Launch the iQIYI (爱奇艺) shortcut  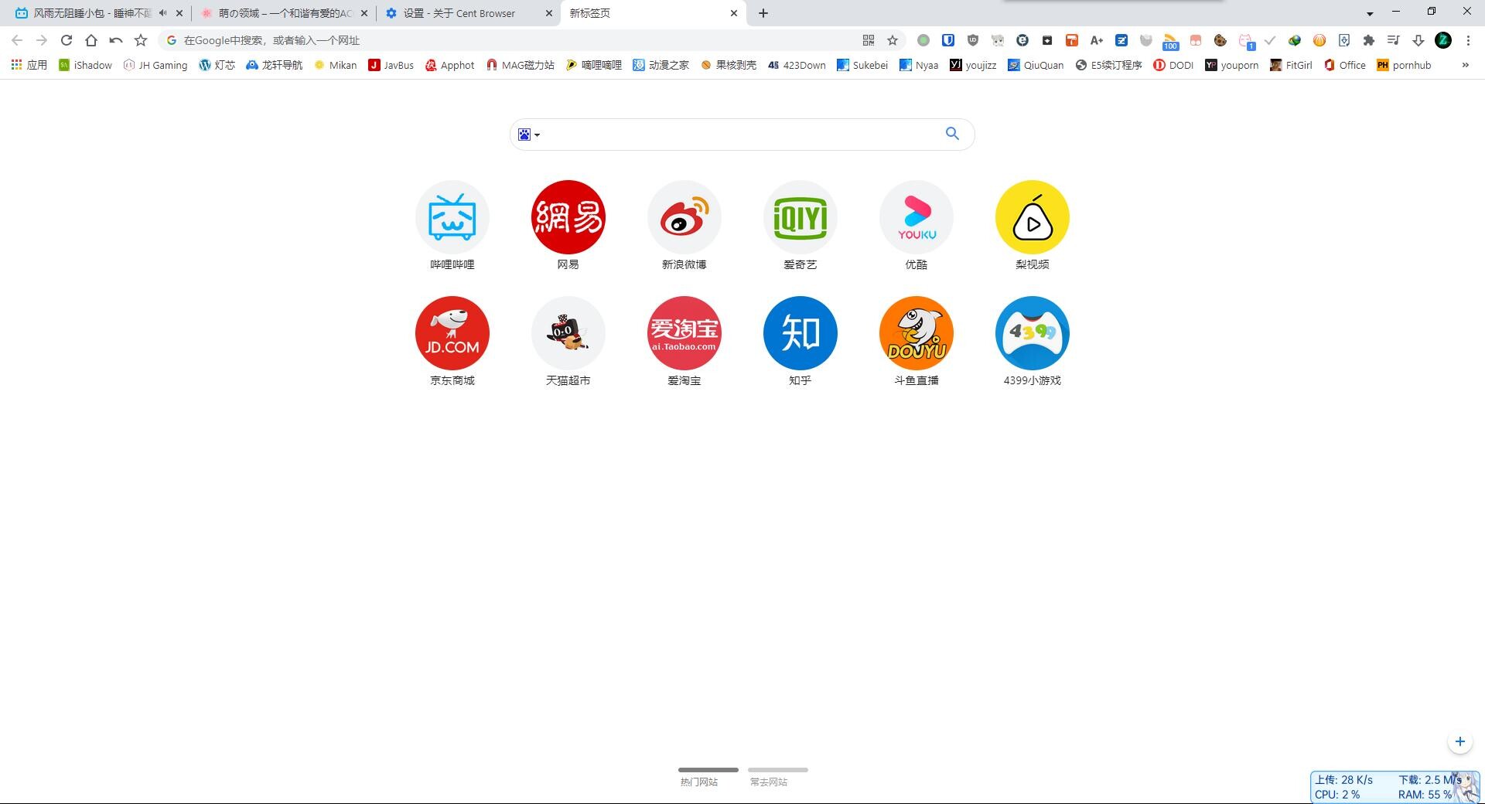(x=801, y=217)
